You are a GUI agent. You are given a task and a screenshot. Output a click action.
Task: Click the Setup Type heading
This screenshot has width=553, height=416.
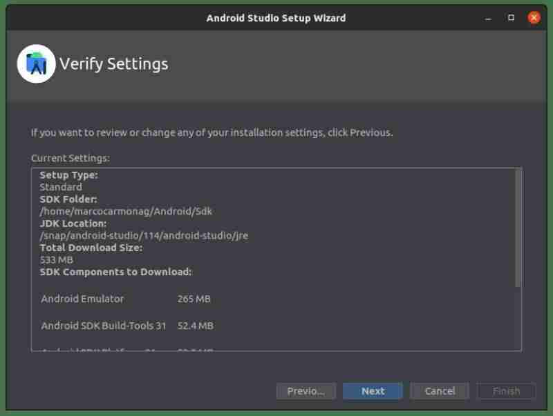[x=68, y=175]
